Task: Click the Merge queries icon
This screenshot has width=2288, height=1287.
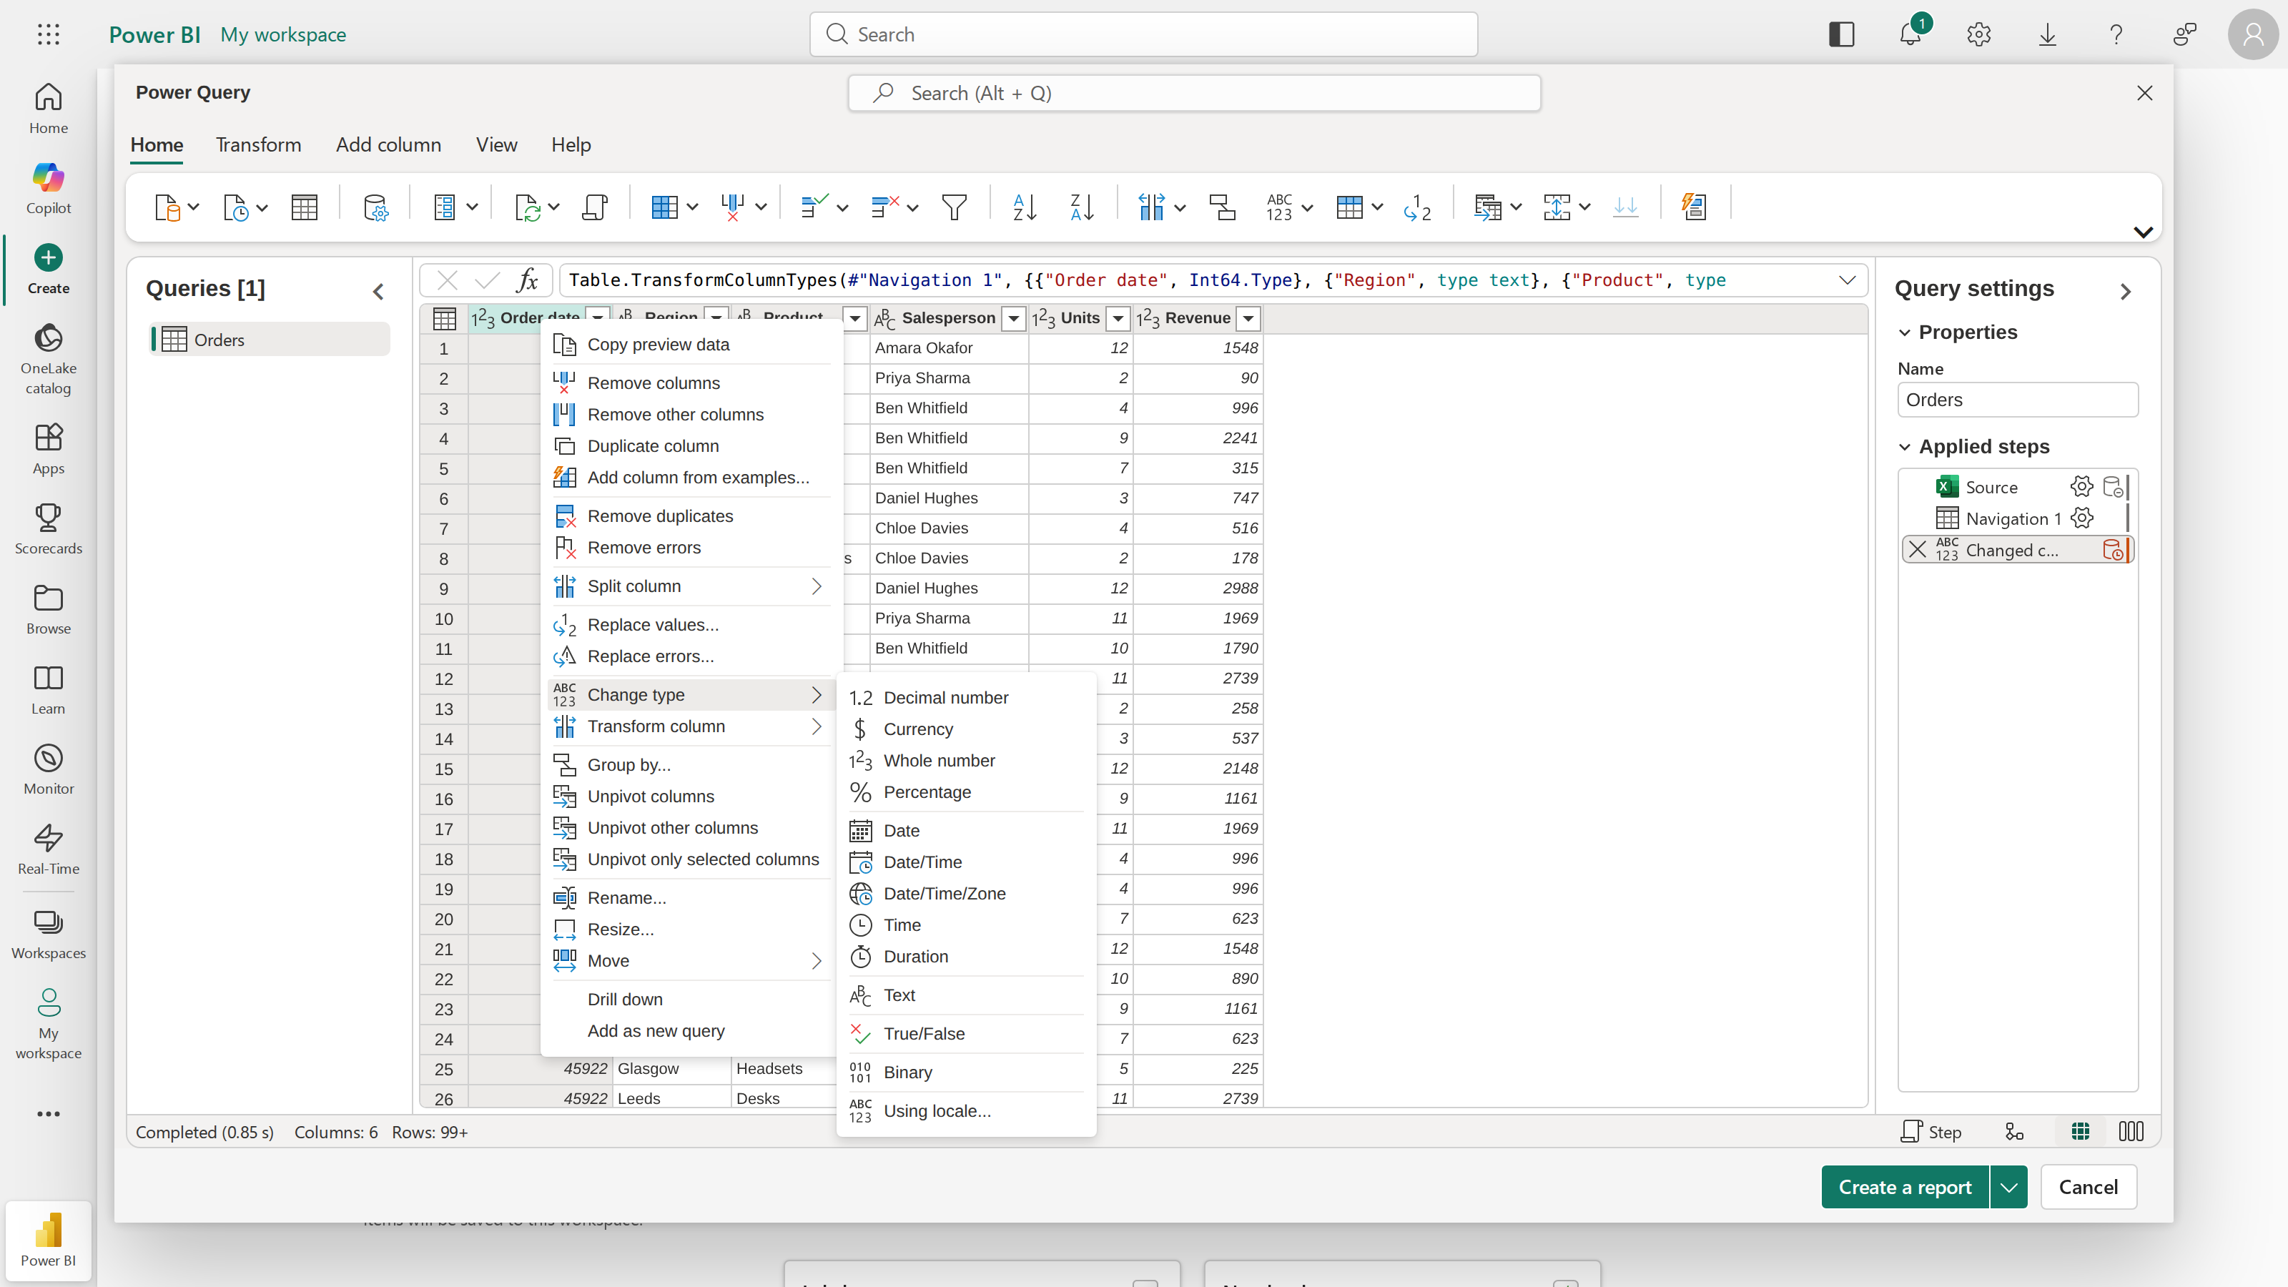Action: [x=1488, y=207]
